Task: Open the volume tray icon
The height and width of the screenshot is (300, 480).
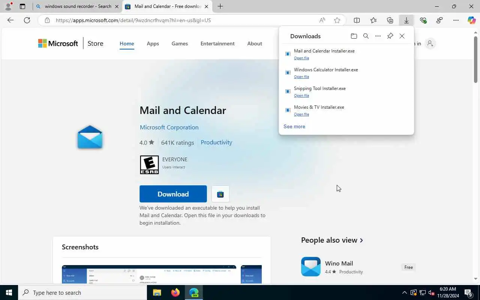Action: click(x=431, y=292)
